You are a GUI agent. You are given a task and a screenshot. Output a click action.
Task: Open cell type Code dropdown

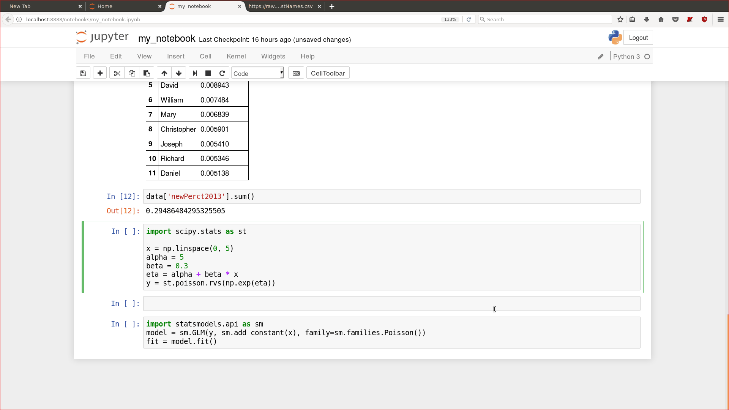(x=258, y=73)
